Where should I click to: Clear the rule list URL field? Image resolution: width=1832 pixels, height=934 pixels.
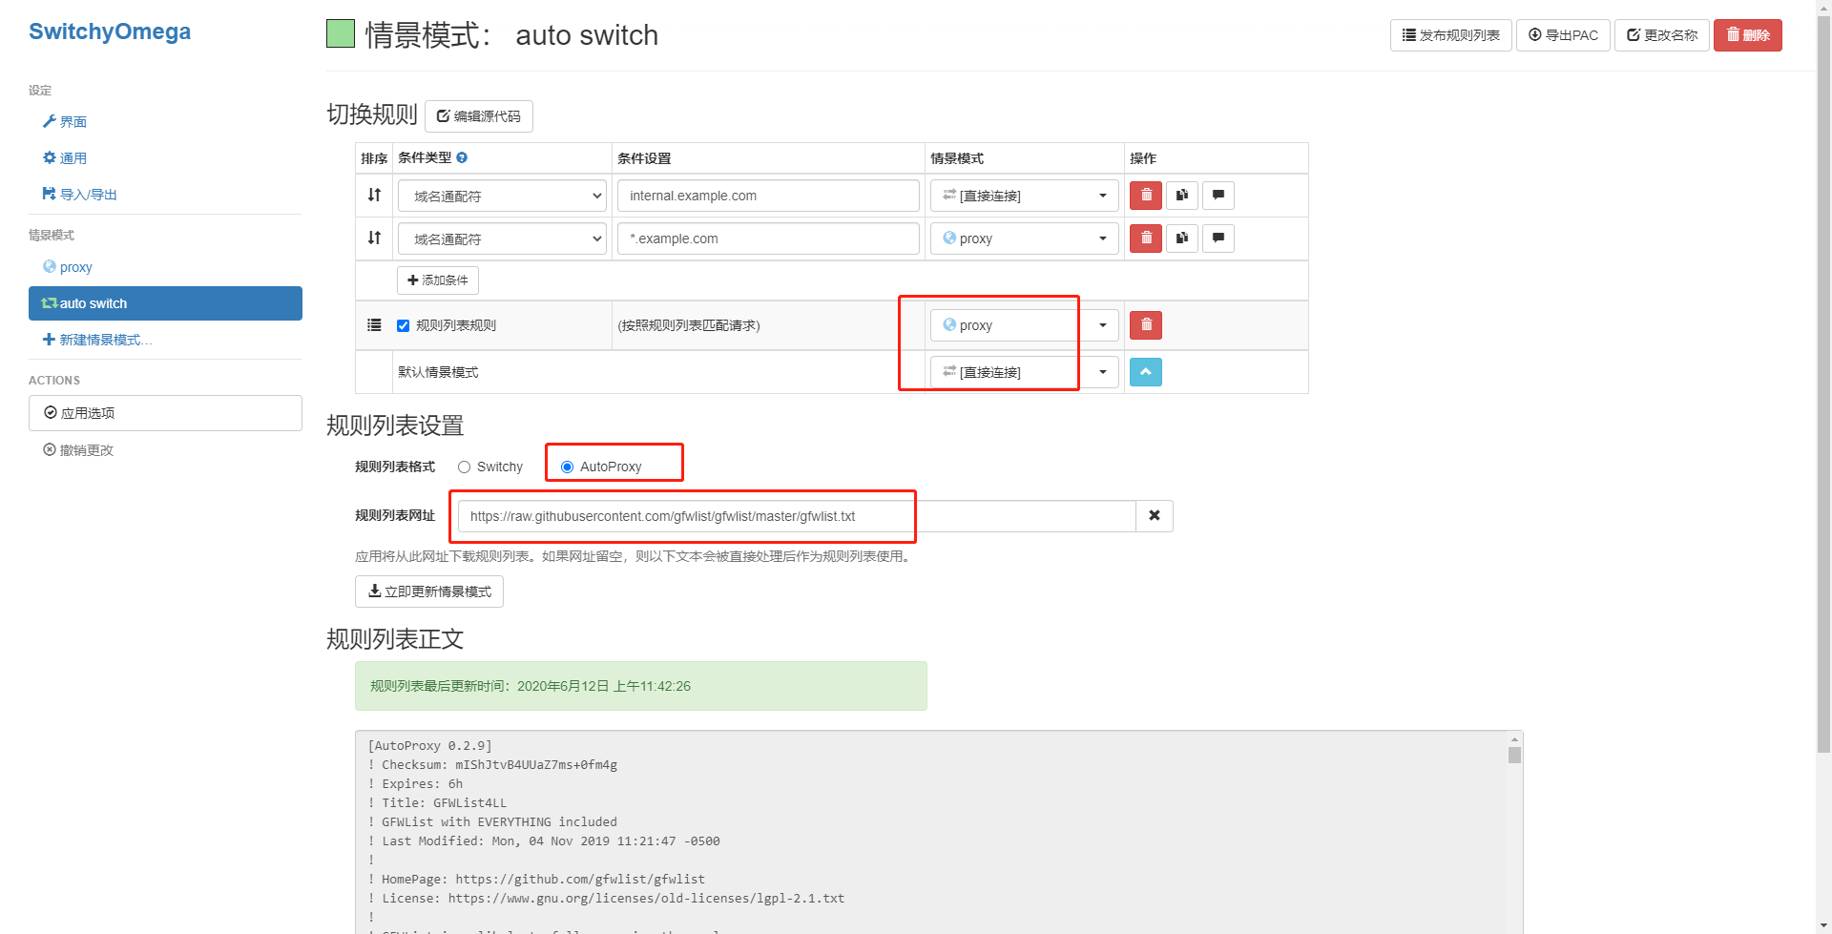(x=1155, y=516)
